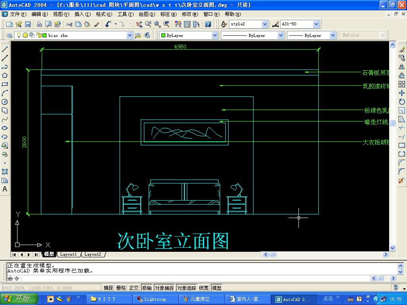Open the 文件(F) menu
The height and width of the screenshot is (305, 407).
(x=18, y=14)
